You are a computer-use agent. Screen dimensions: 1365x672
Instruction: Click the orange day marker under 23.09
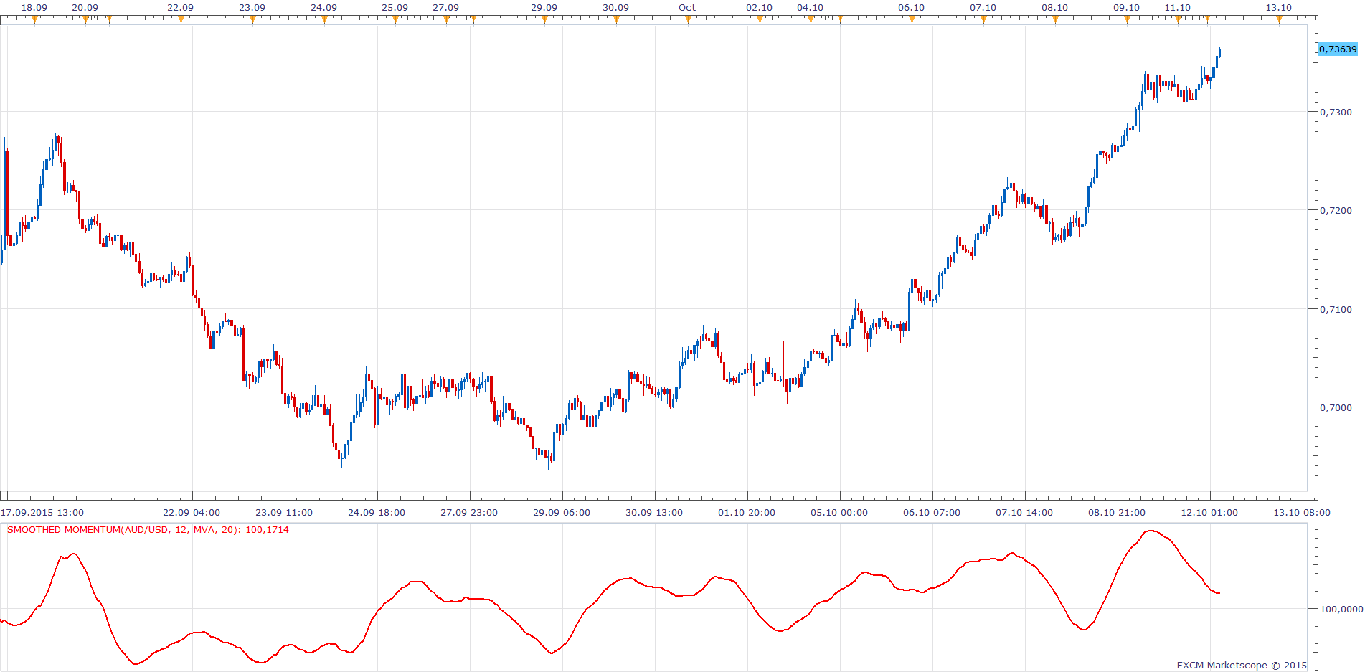(x=252, y=19)
